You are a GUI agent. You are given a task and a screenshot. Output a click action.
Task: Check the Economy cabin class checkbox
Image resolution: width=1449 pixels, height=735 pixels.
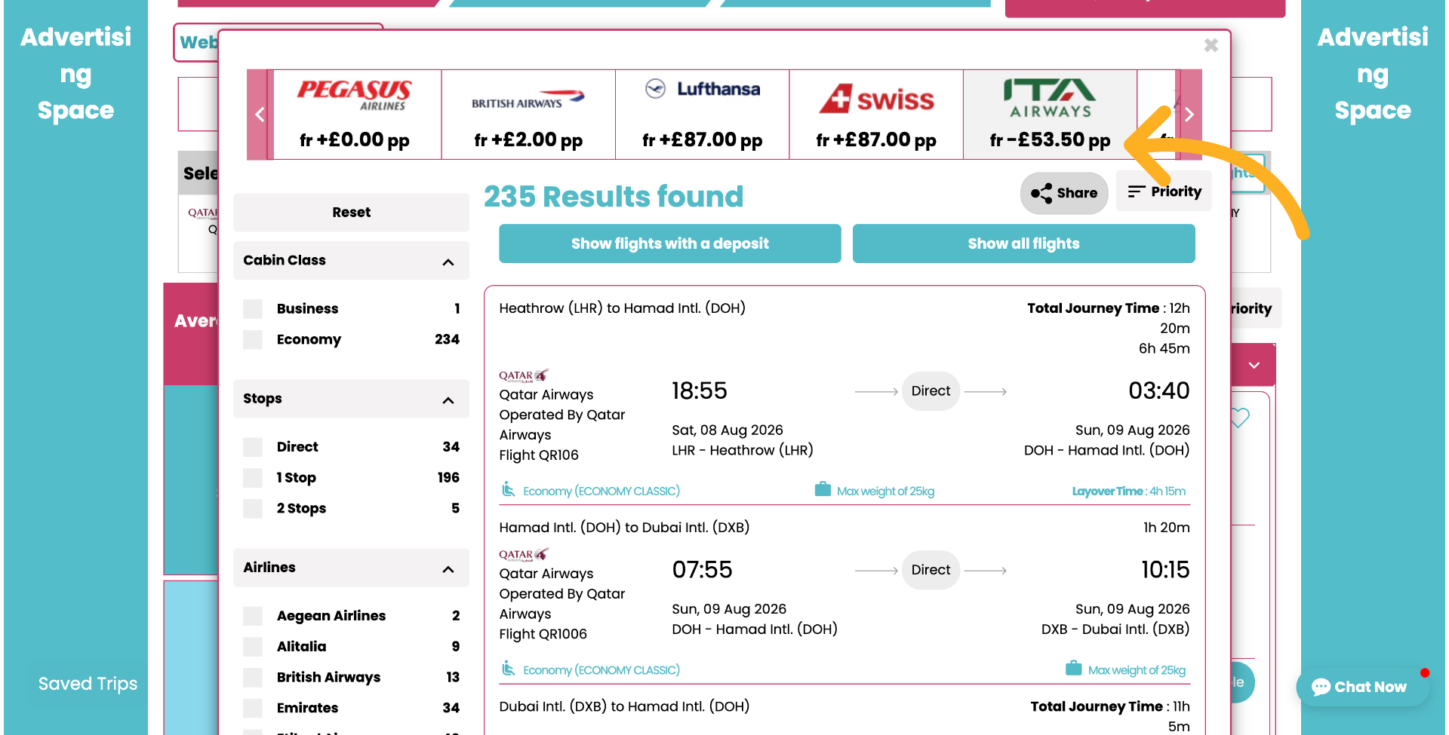click(x=252, y=339)
